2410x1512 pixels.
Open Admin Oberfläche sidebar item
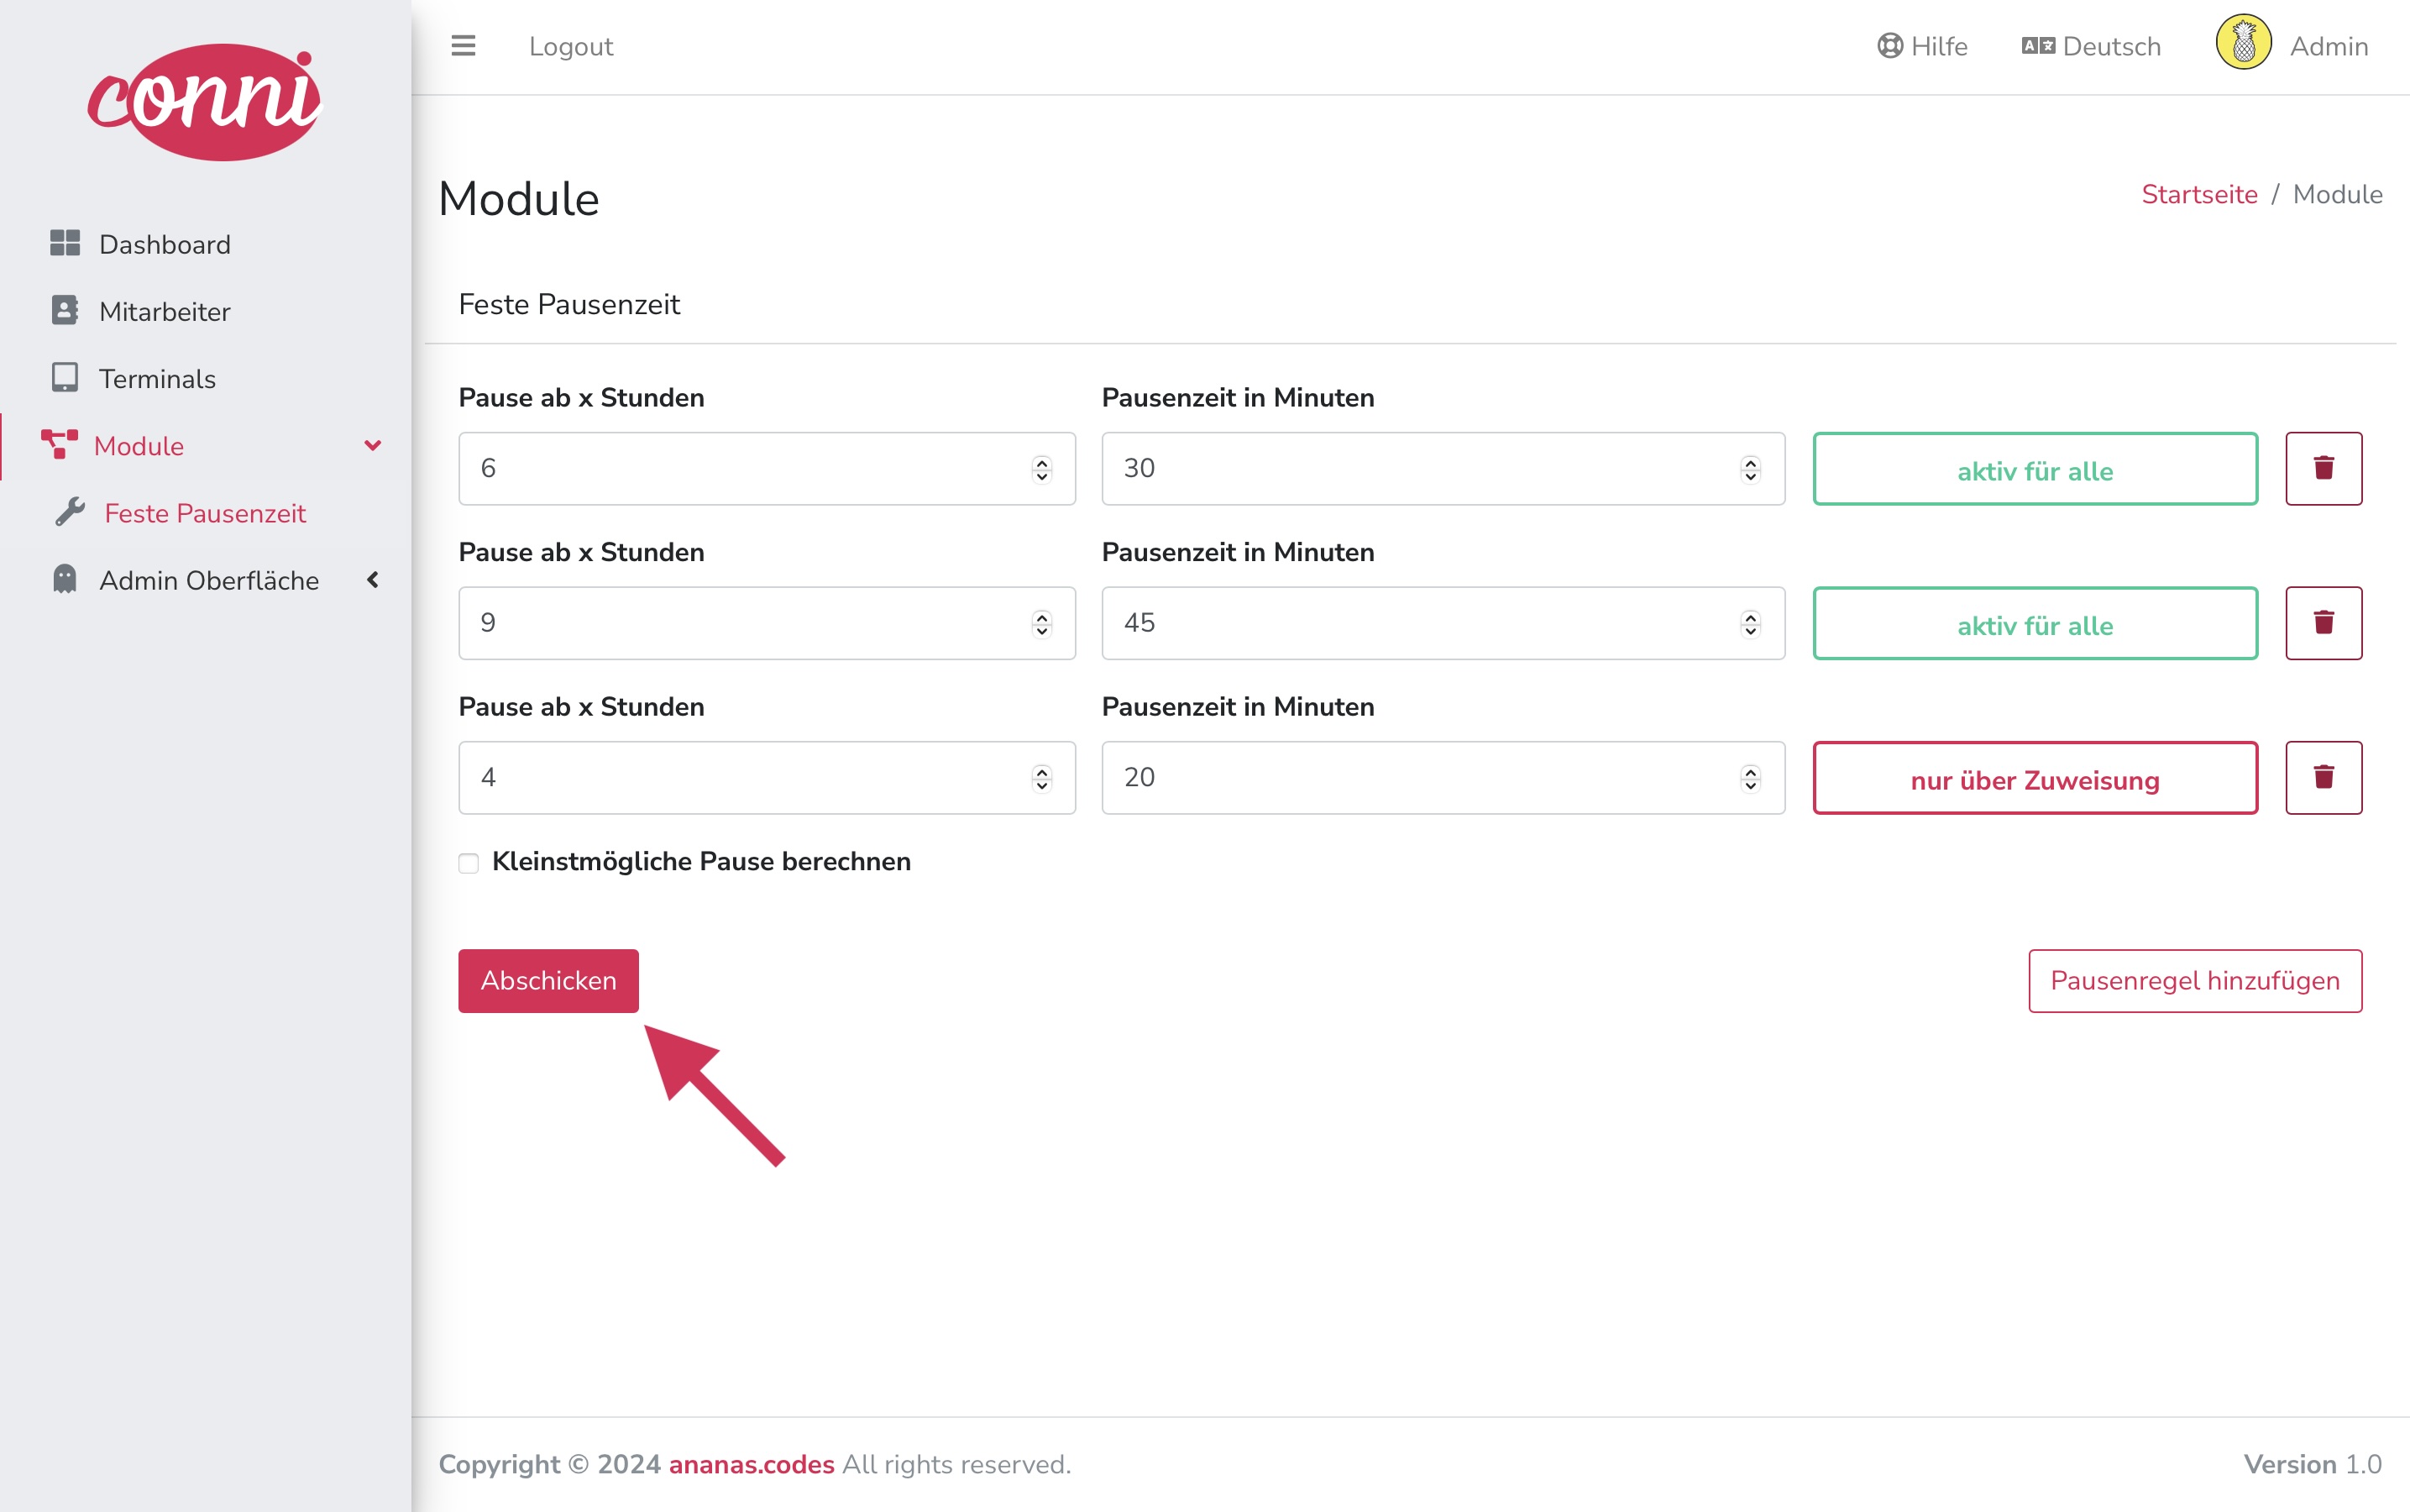(206, 579)
